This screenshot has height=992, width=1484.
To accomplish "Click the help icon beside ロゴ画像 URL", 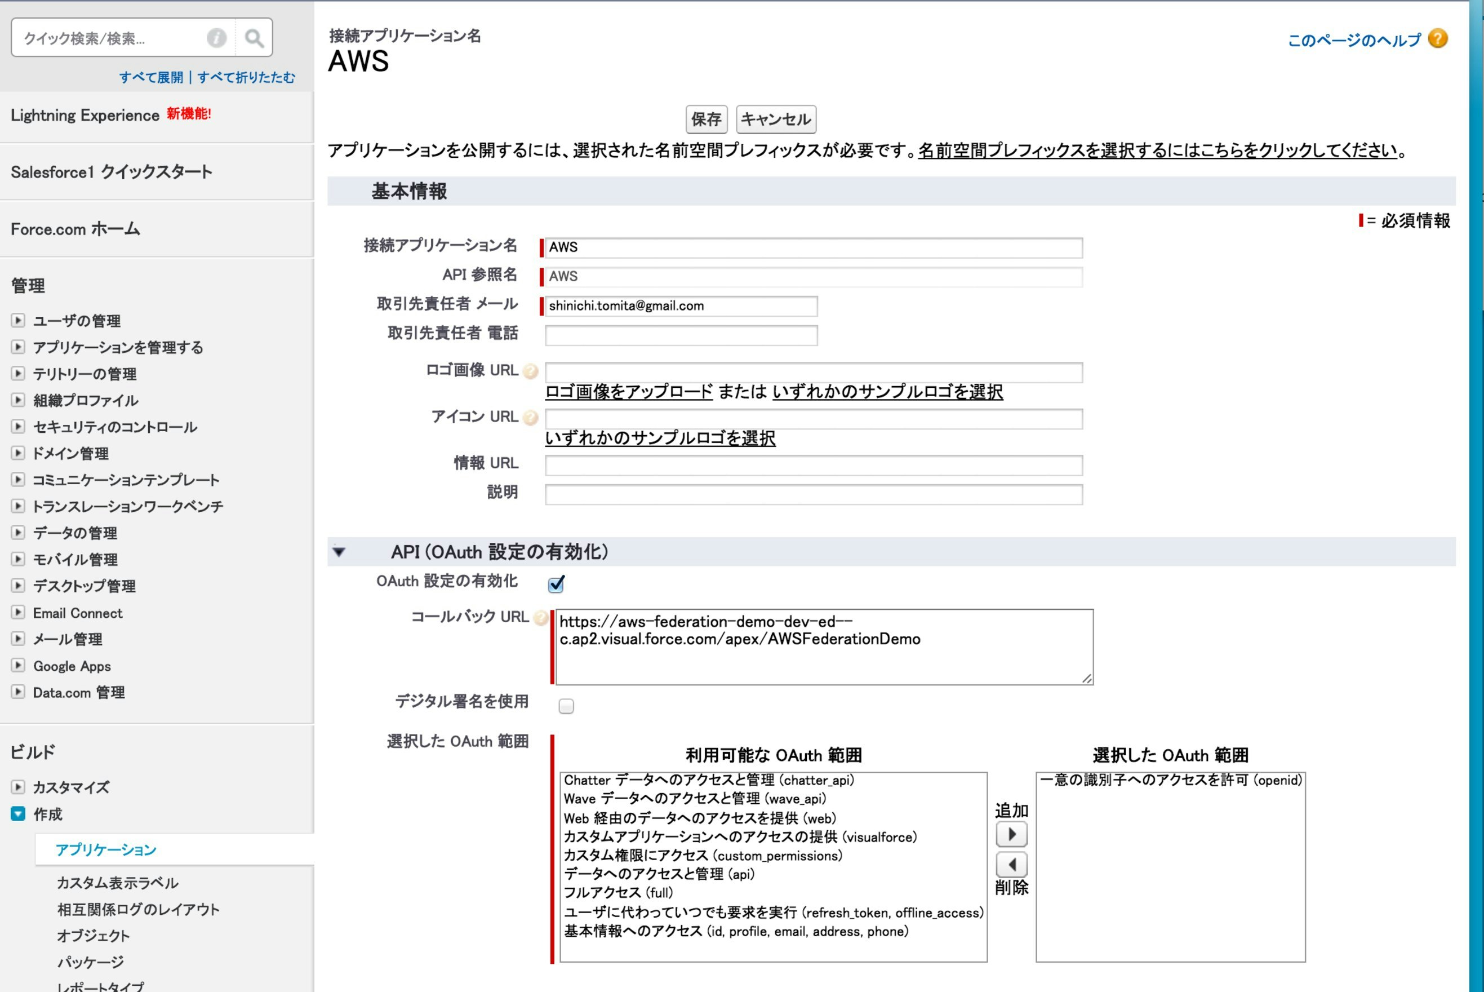I will click(x=531, y=371).
